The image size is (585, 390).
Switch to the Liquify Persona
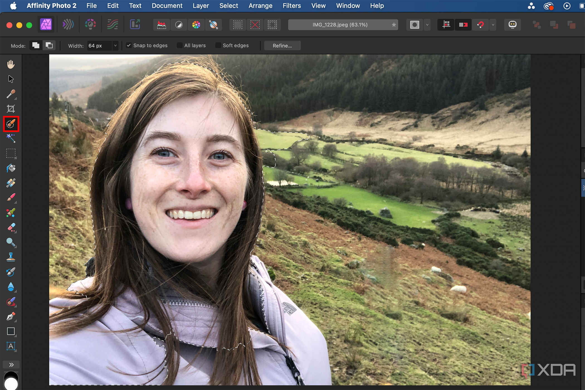point(68,25)
